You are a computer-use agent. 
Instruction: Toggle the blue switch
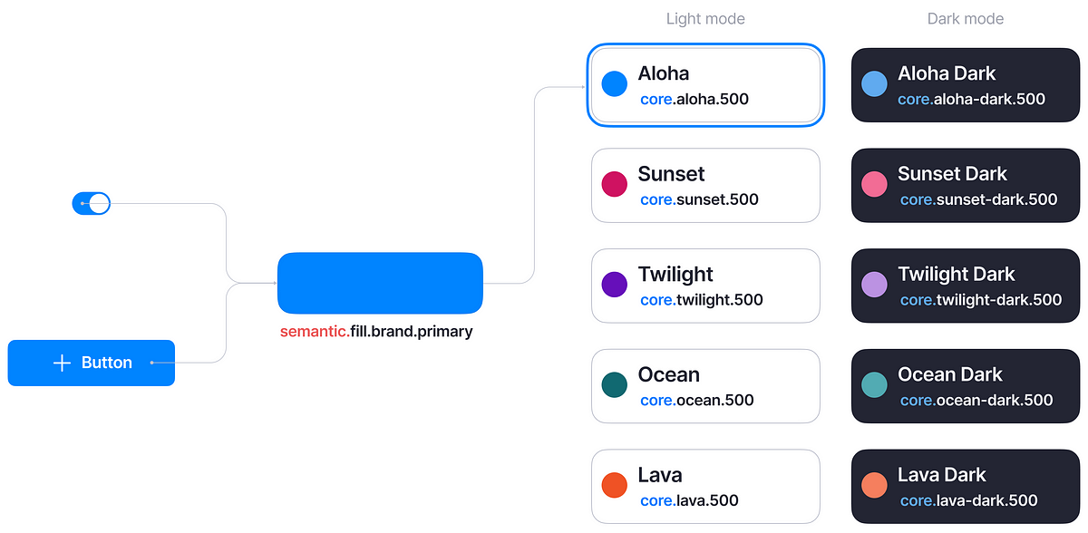[x=91, y=204]
